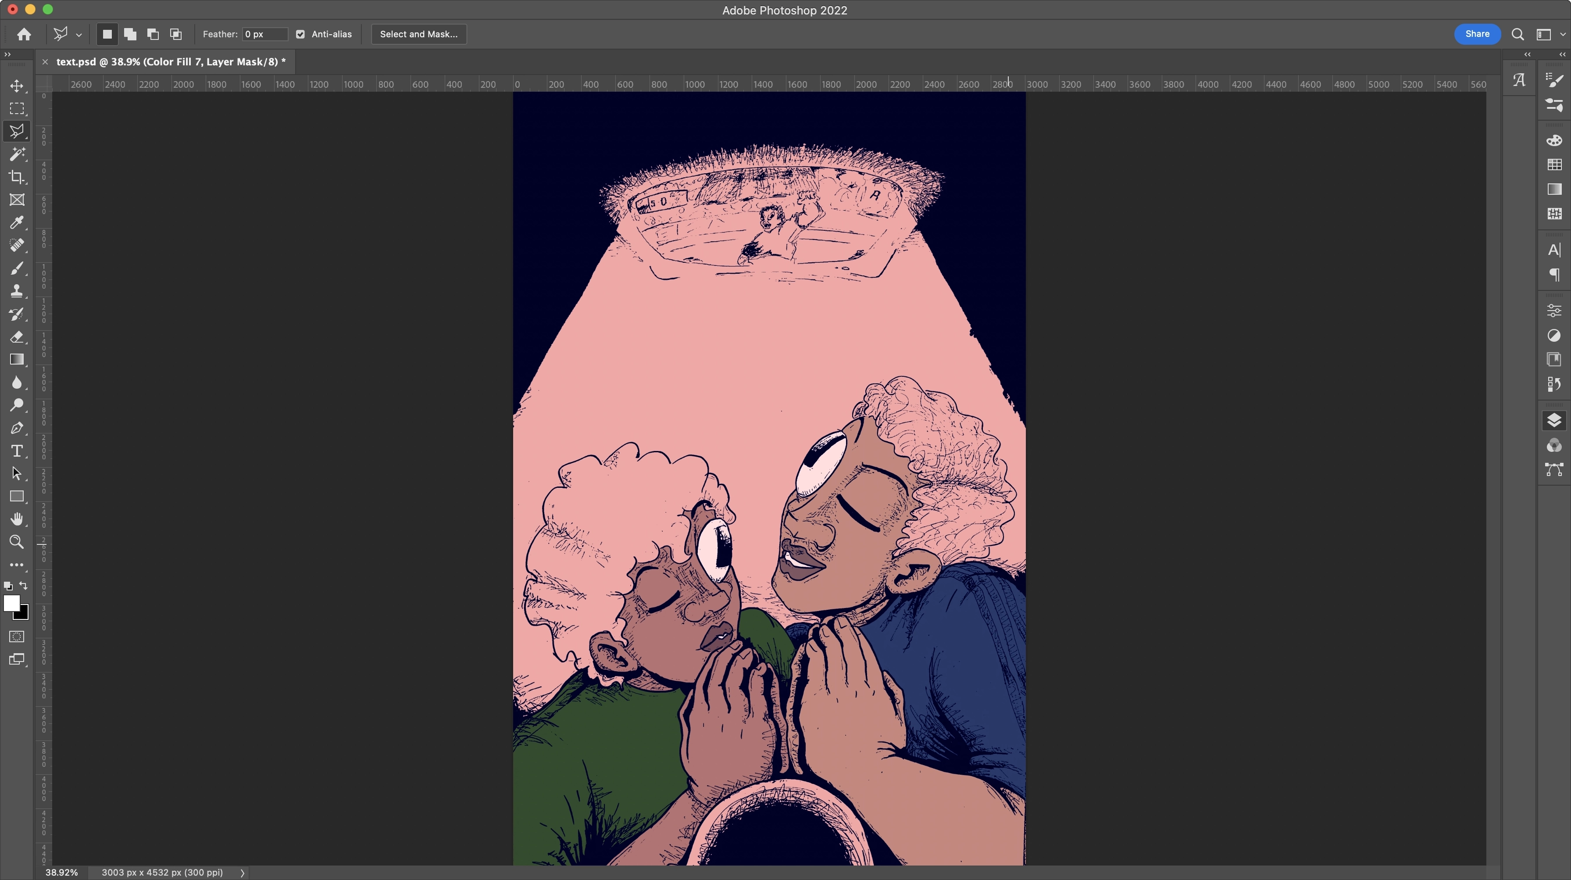The image size is (1571, 880).
Task: Select the Magic Wand tool
Action: tap(17, 154)
